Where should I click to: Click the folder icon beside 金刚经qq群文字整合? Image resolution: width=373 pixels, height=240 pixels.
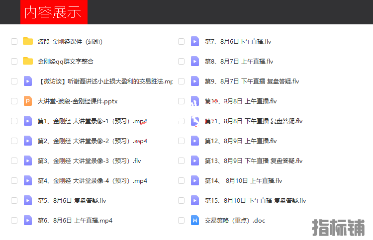click(28, 62)
